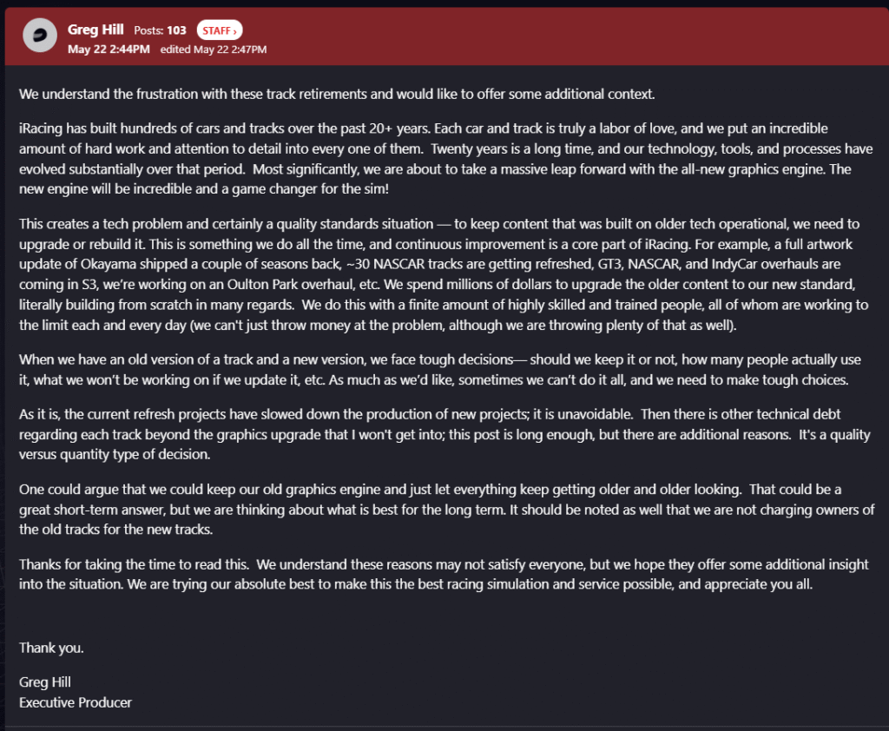This screenshot has height=731, width=889.
Task: Open the STAFF badge
Action: click(220, 30)
